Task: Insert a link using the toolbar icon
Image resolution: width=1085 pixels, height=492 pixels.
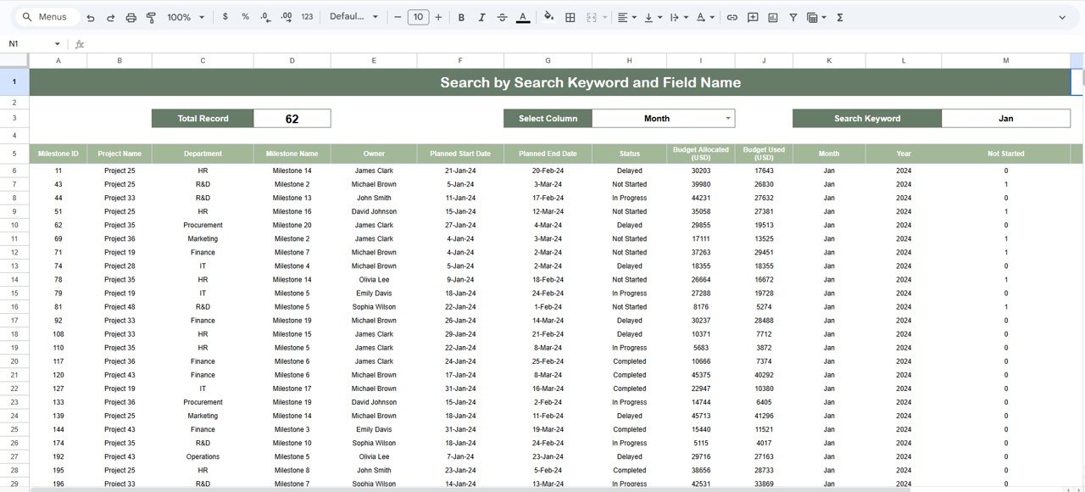Action: click(x=732, y=16)
